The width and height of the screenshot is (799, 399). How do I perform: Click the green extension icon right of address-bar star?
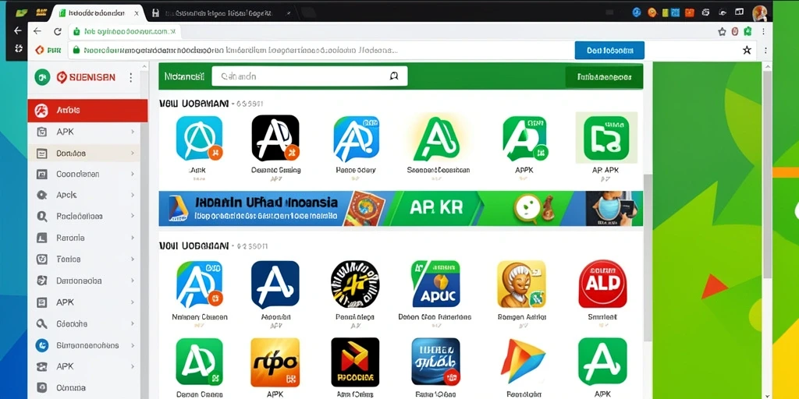[x=748, y=31]
